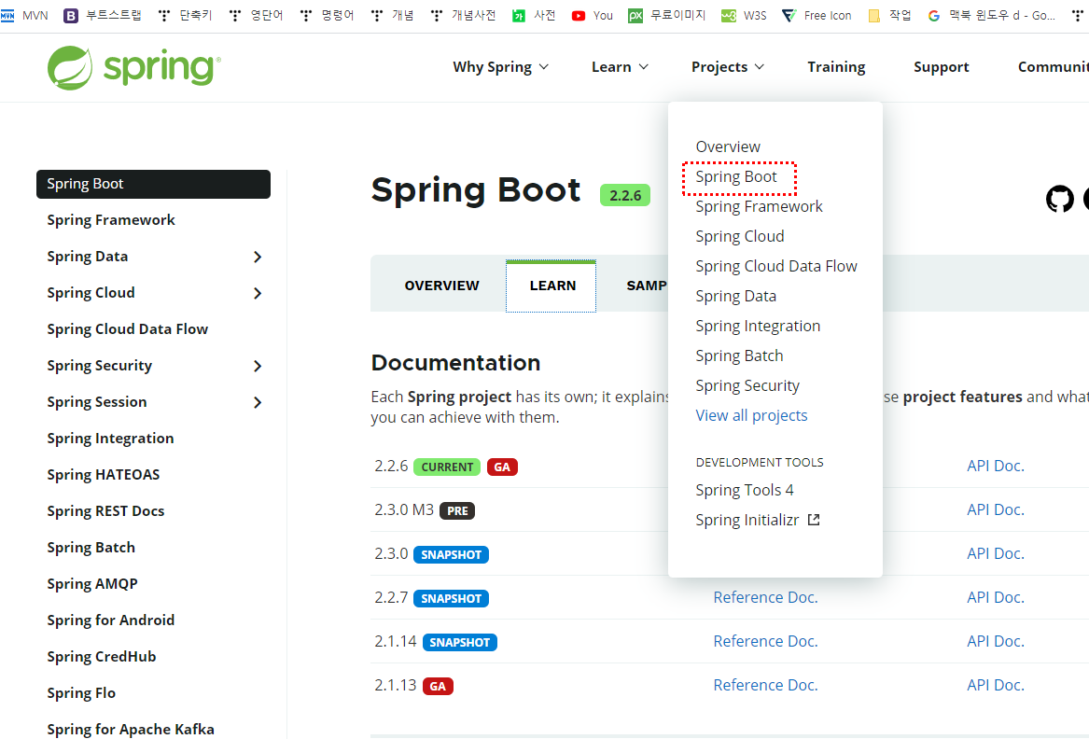Choose Spring Data in the Projects menu

[736, 296]
